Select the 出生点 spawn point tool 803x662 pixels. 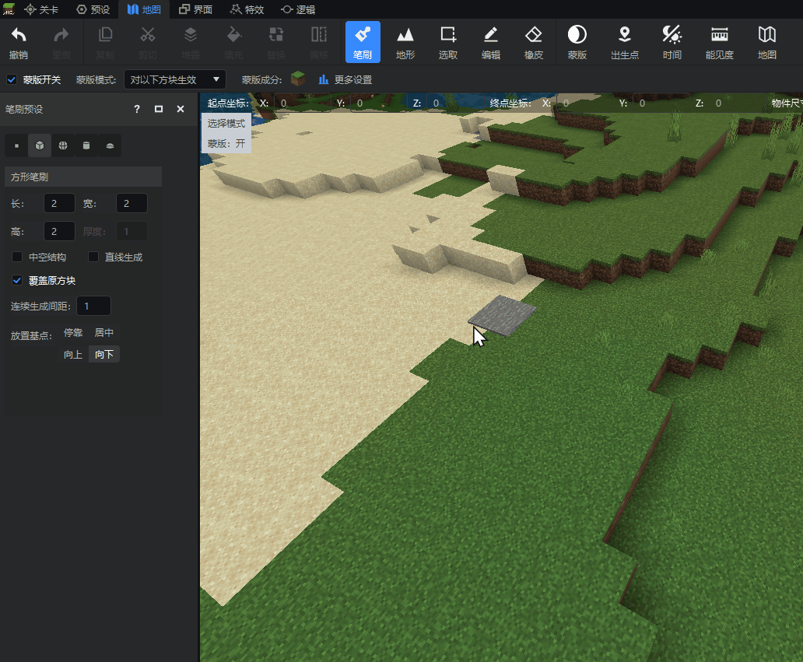(625, 42)
